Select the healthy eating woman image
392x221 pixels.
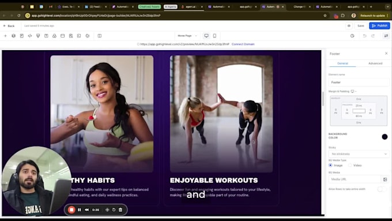tap(102, 114)
